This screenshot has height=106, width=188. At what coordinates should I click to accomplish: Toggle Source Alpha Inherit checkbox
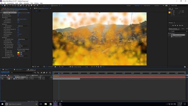(18, 49)
